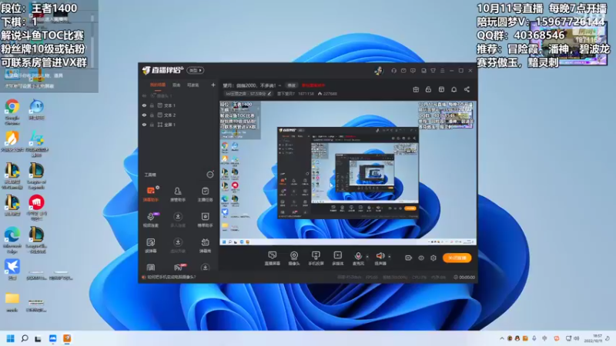
Task: Open the gift box icon above preview
Action: pos(416,89)
